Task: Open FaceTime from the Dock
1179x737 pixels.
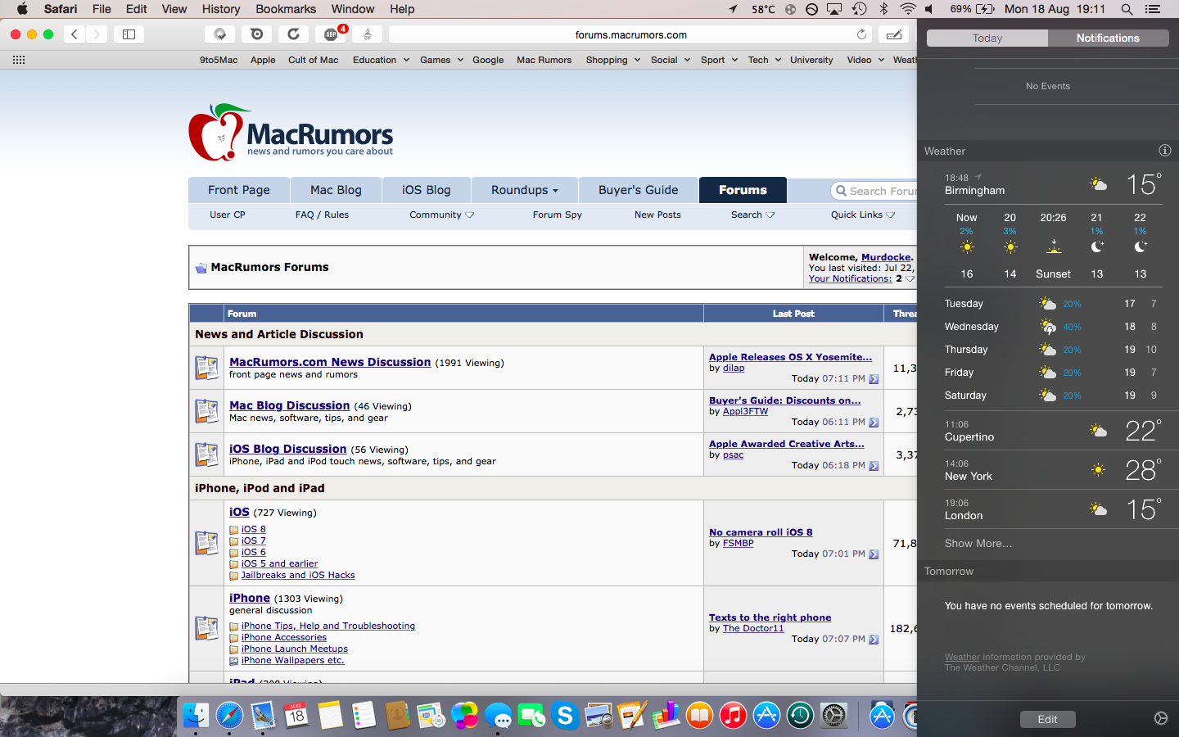Action: [x=531, y=716]
